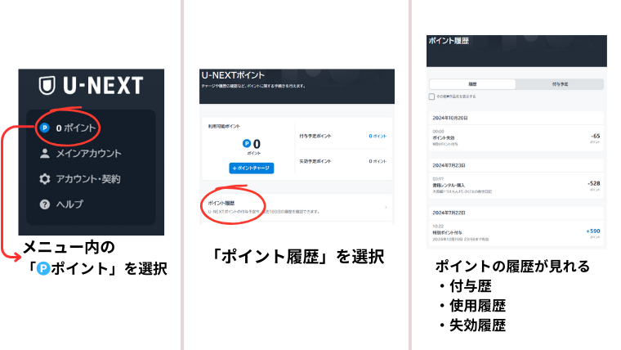The image size is (621, 350).
Task: Click the 2024年10月20日 date header
Action: (x=450, y=118)
